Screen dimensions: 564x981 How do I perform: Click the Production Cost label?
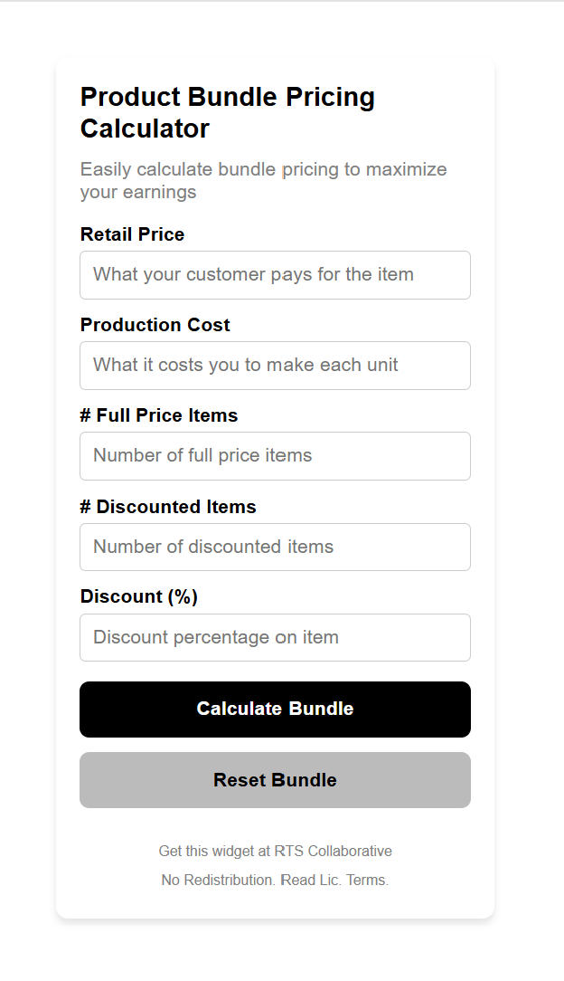[x=155, y=325]
